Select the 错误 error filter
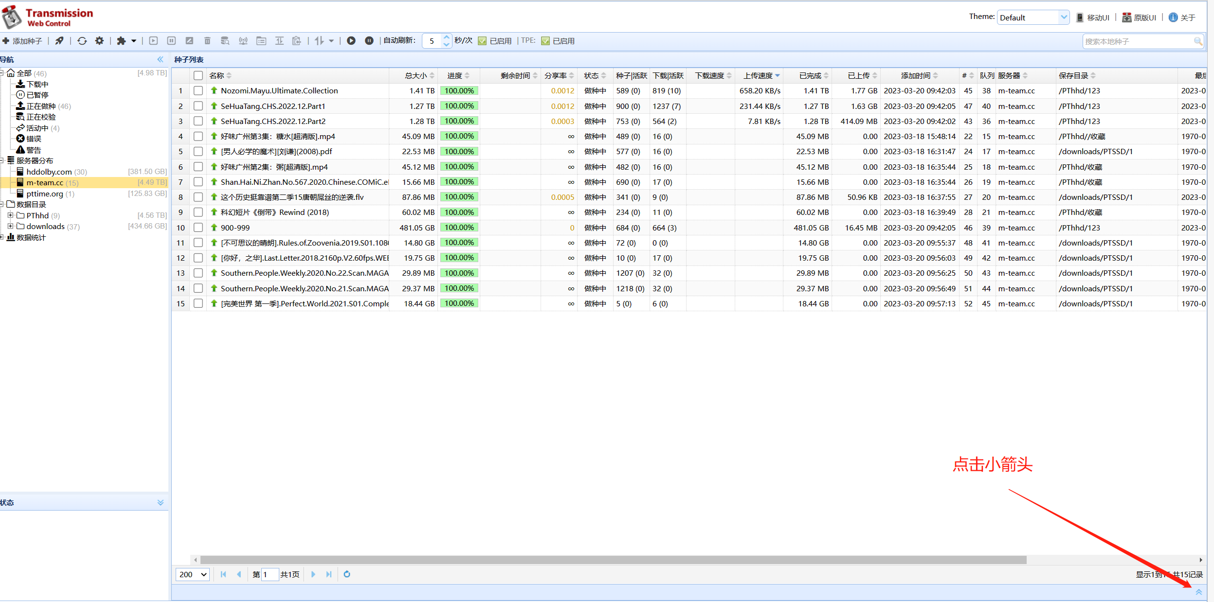Image resolution: width=1214 pixels, height=602 pixels. [29, 139]
